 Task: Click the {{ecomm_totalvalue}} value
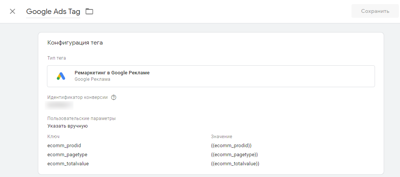coord(235,164)
